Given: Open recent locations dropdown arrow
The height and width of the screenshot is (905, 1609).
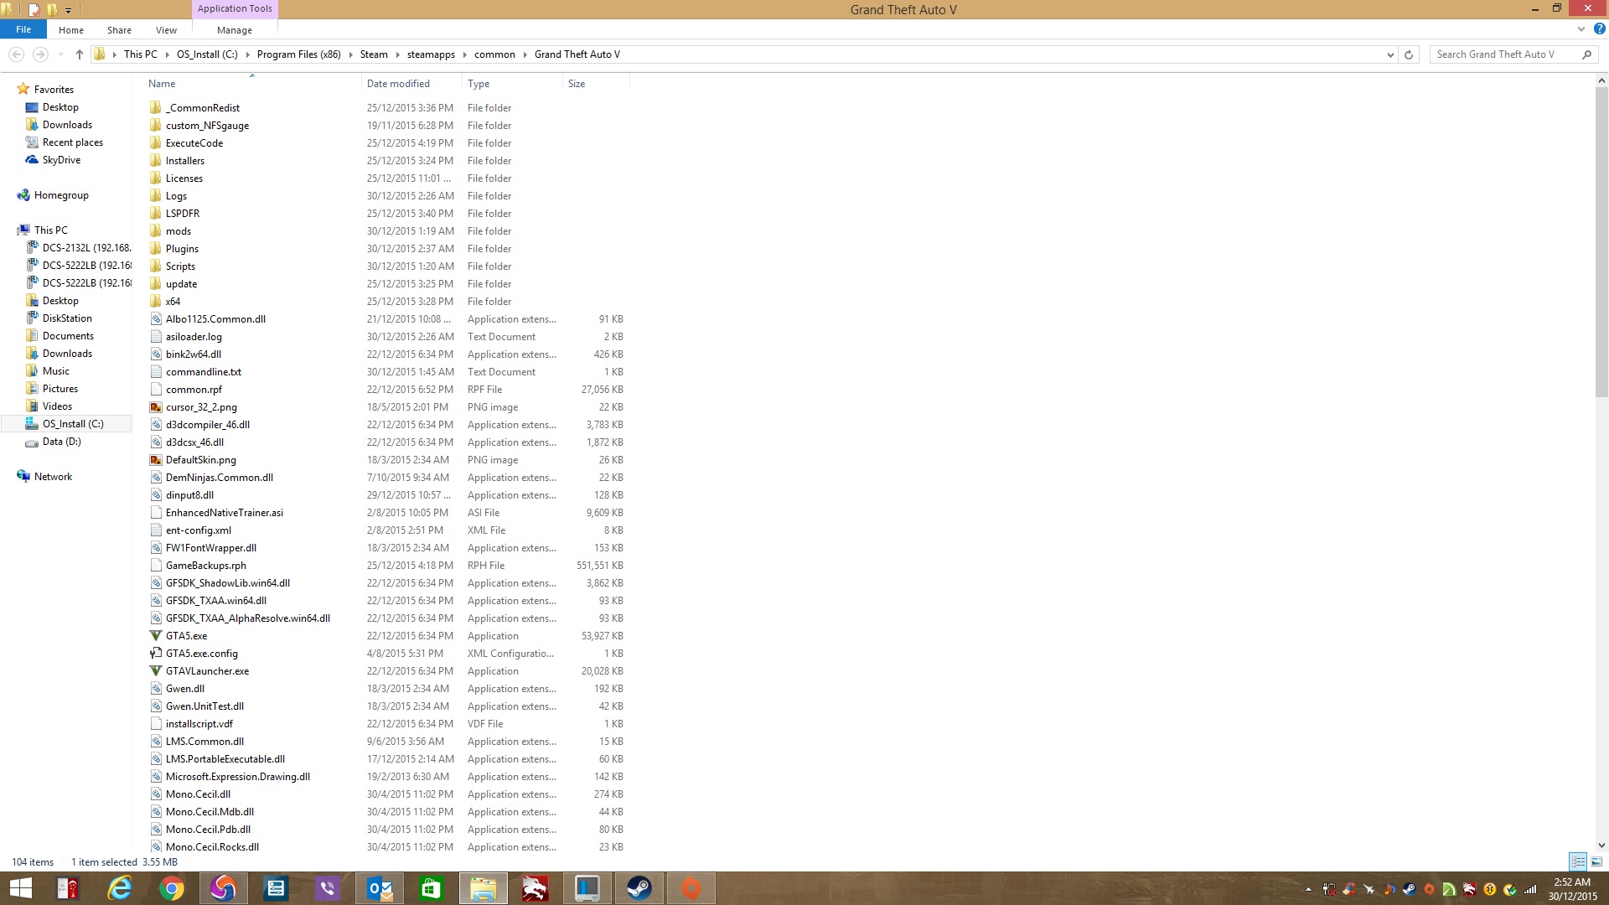Looking at the screenshot, I should 60,54.
